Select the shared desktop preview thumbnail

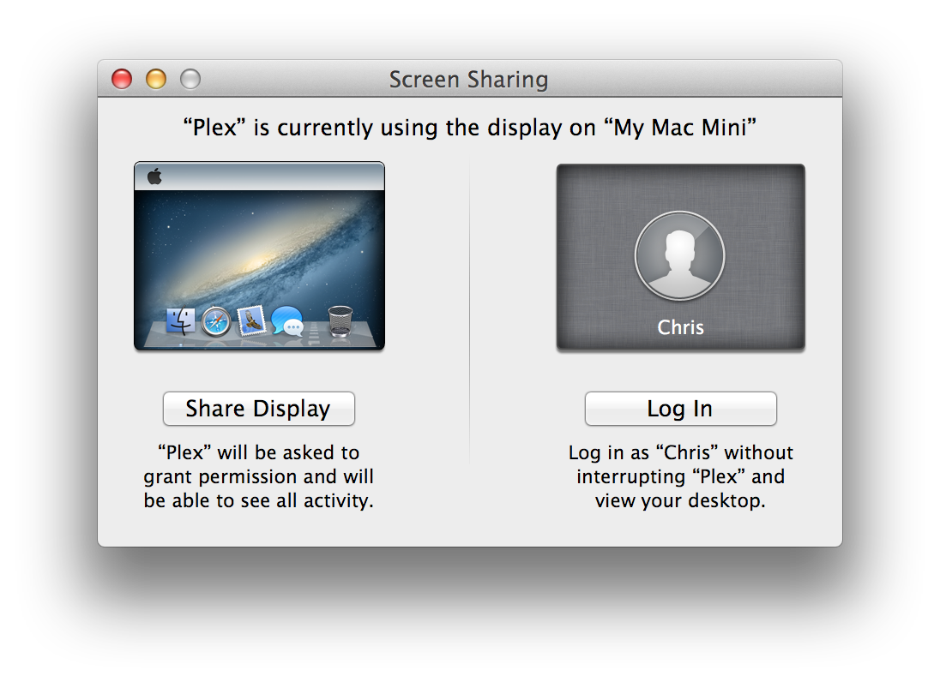tap(259, 255)
